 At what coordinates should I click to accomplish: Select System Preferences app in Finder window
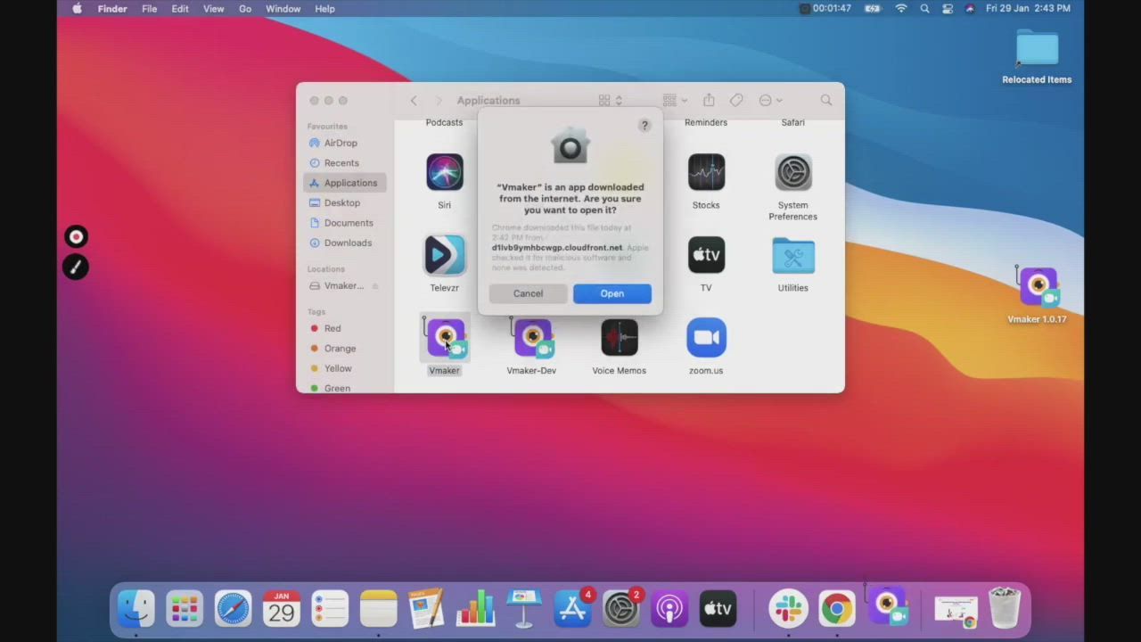pyautogui.click(x=792, y=172)
